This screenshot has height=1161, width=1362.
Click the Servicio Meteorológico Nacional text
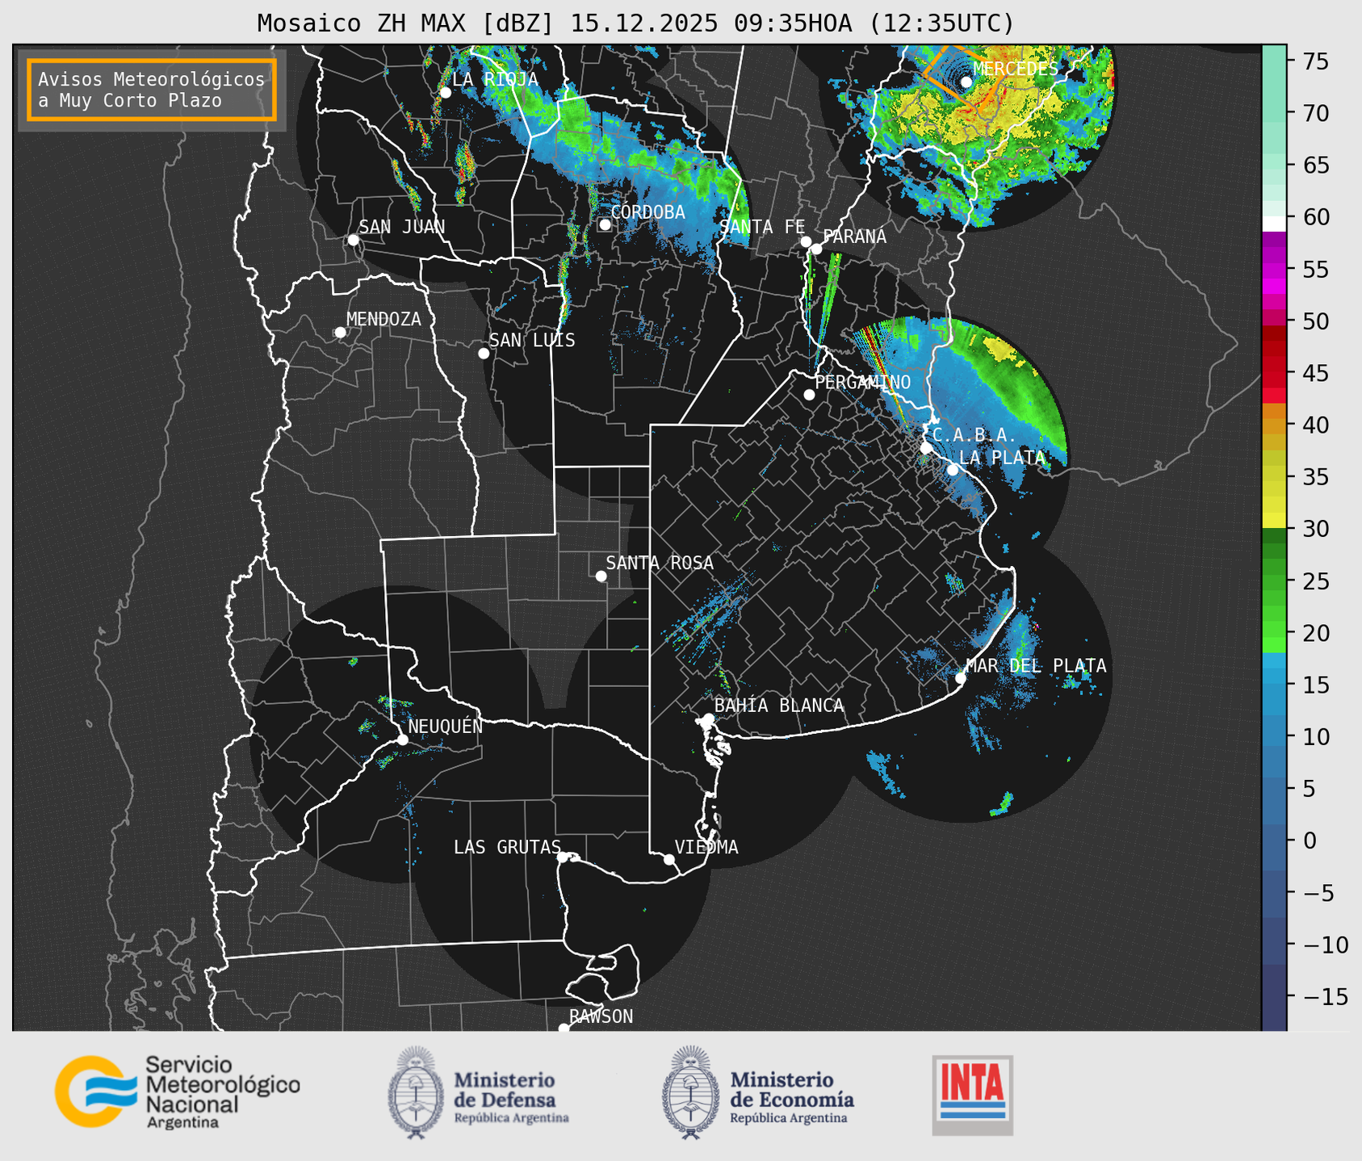222,1092
